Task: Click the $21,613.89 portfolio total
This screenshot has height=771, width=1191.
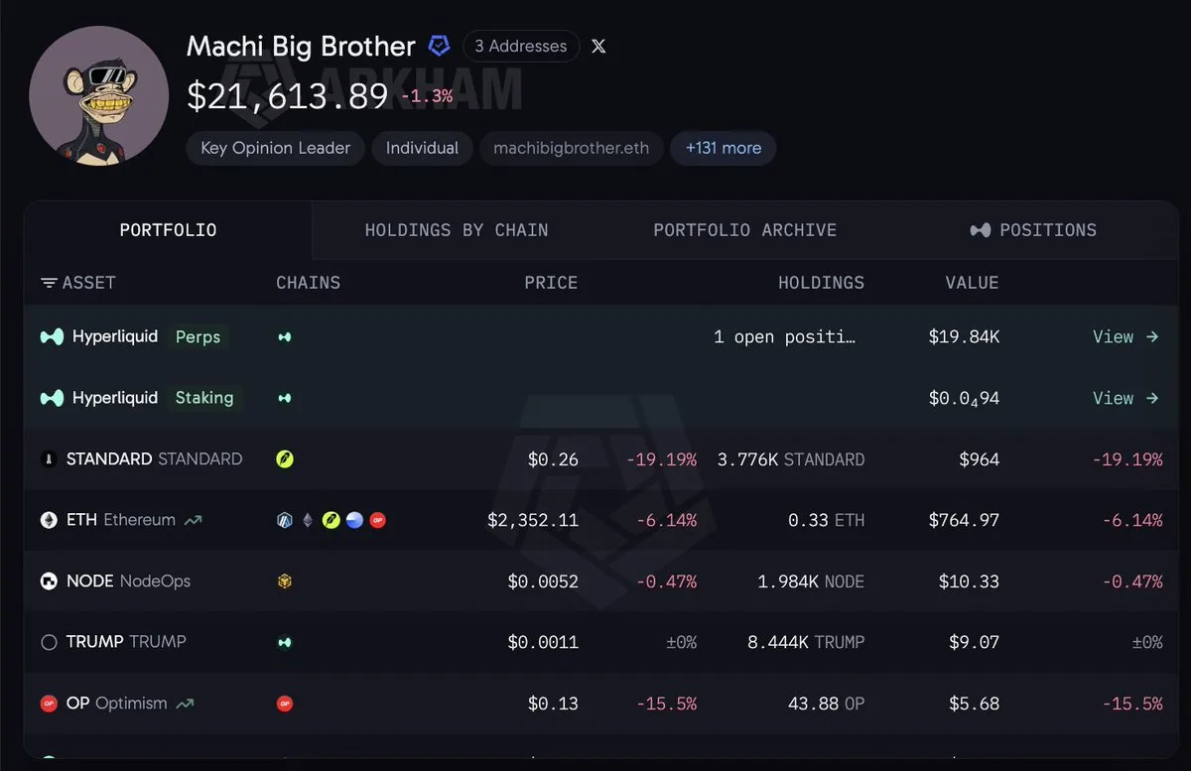Action: [288, 95]
